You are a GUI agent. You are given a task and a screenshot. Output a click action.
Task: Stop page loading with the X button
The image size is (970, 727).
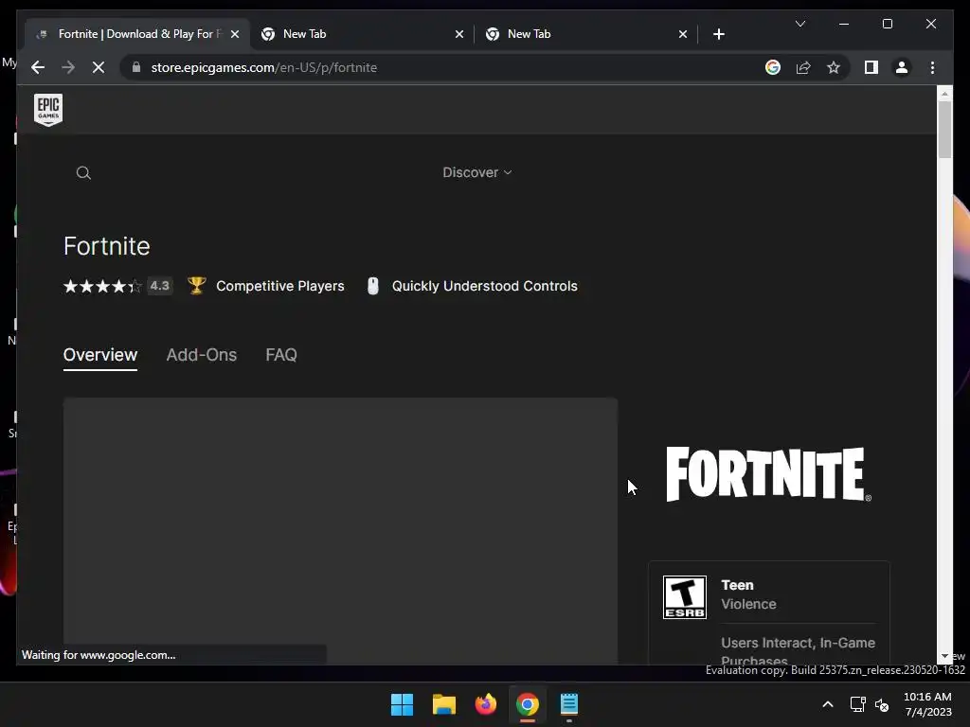coord(99,67)
